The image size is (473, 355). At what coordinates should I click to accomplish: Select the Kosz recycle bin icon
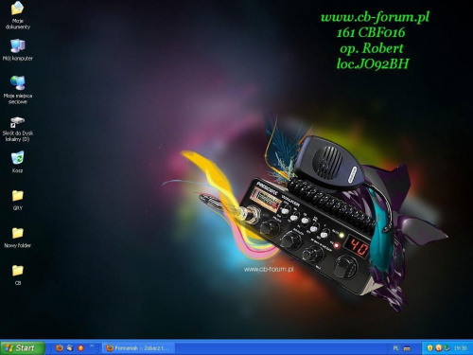(x=18, y=162)
